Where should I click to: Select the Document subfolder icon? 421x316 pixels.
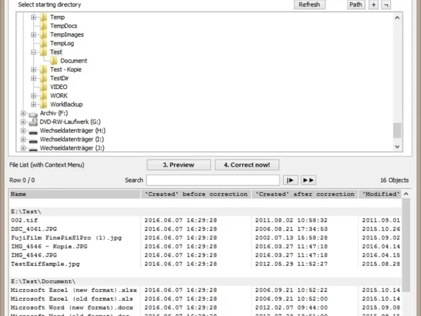[x=54, y=61]
